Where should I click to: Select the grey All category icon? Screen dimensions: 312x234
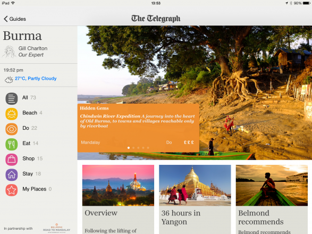12,98
